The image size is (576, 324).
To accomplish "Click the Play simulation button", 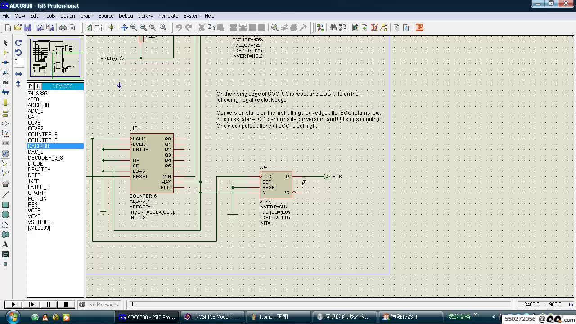I will [13, 305].
